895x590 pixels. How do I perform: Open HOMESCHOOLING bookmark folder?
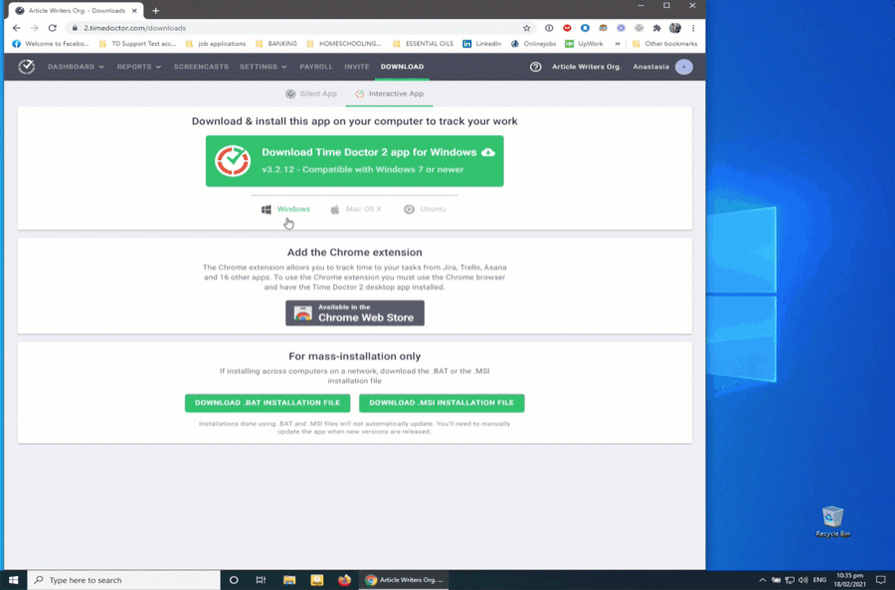344,44
